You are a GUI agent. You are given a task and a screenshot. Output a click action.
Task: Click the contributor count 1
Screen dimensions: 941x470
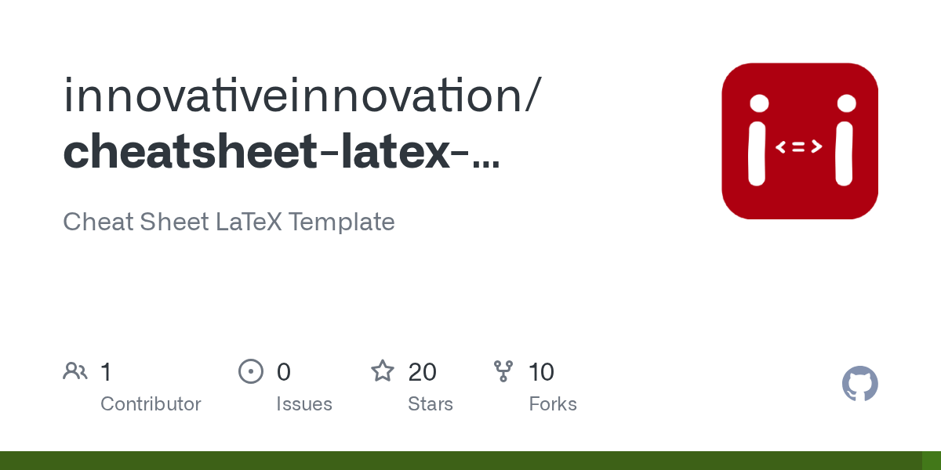106,371
